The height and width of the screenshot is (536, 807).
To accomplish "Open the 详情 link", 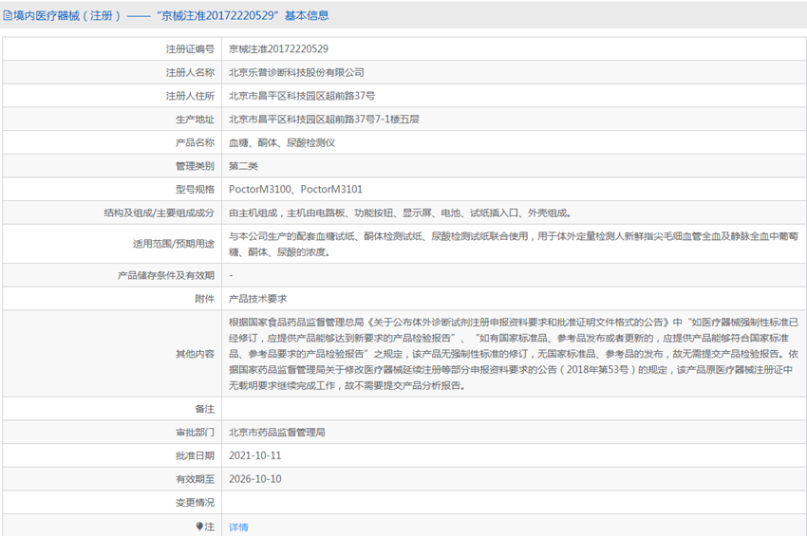I will click(238, 527).
